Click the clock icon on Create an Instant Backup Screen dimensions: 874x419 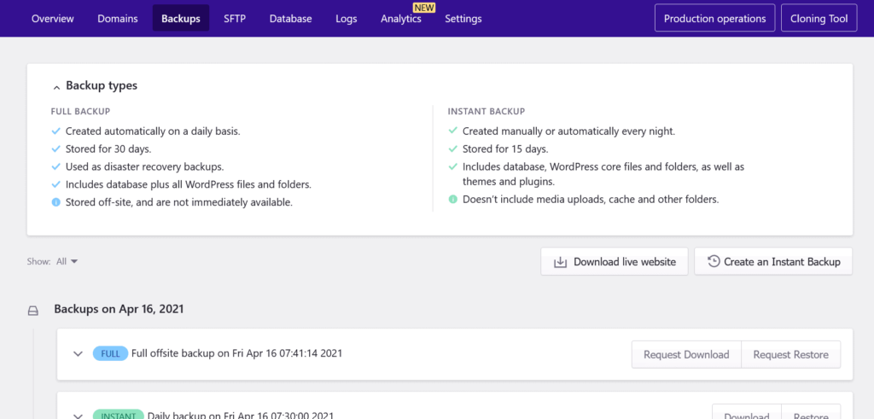(x=713, y=262)
